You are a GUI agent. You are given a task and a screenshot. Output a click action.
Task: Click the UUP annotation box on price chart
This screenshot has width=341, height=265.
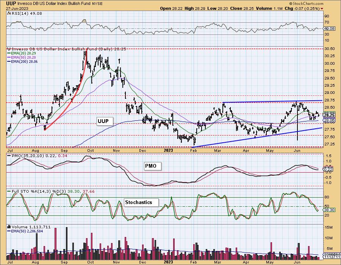pyautogui.click(x=105, y=121)
